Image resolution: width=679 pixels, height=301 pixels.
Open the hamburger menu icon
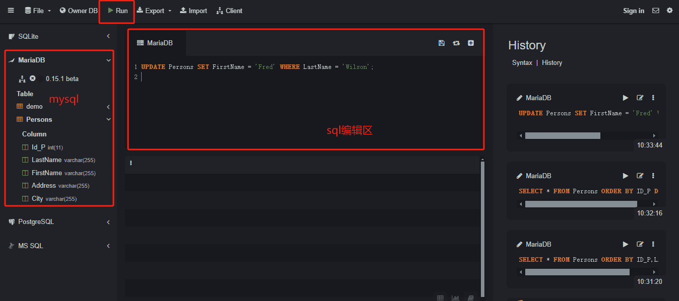tap(11, 11)
